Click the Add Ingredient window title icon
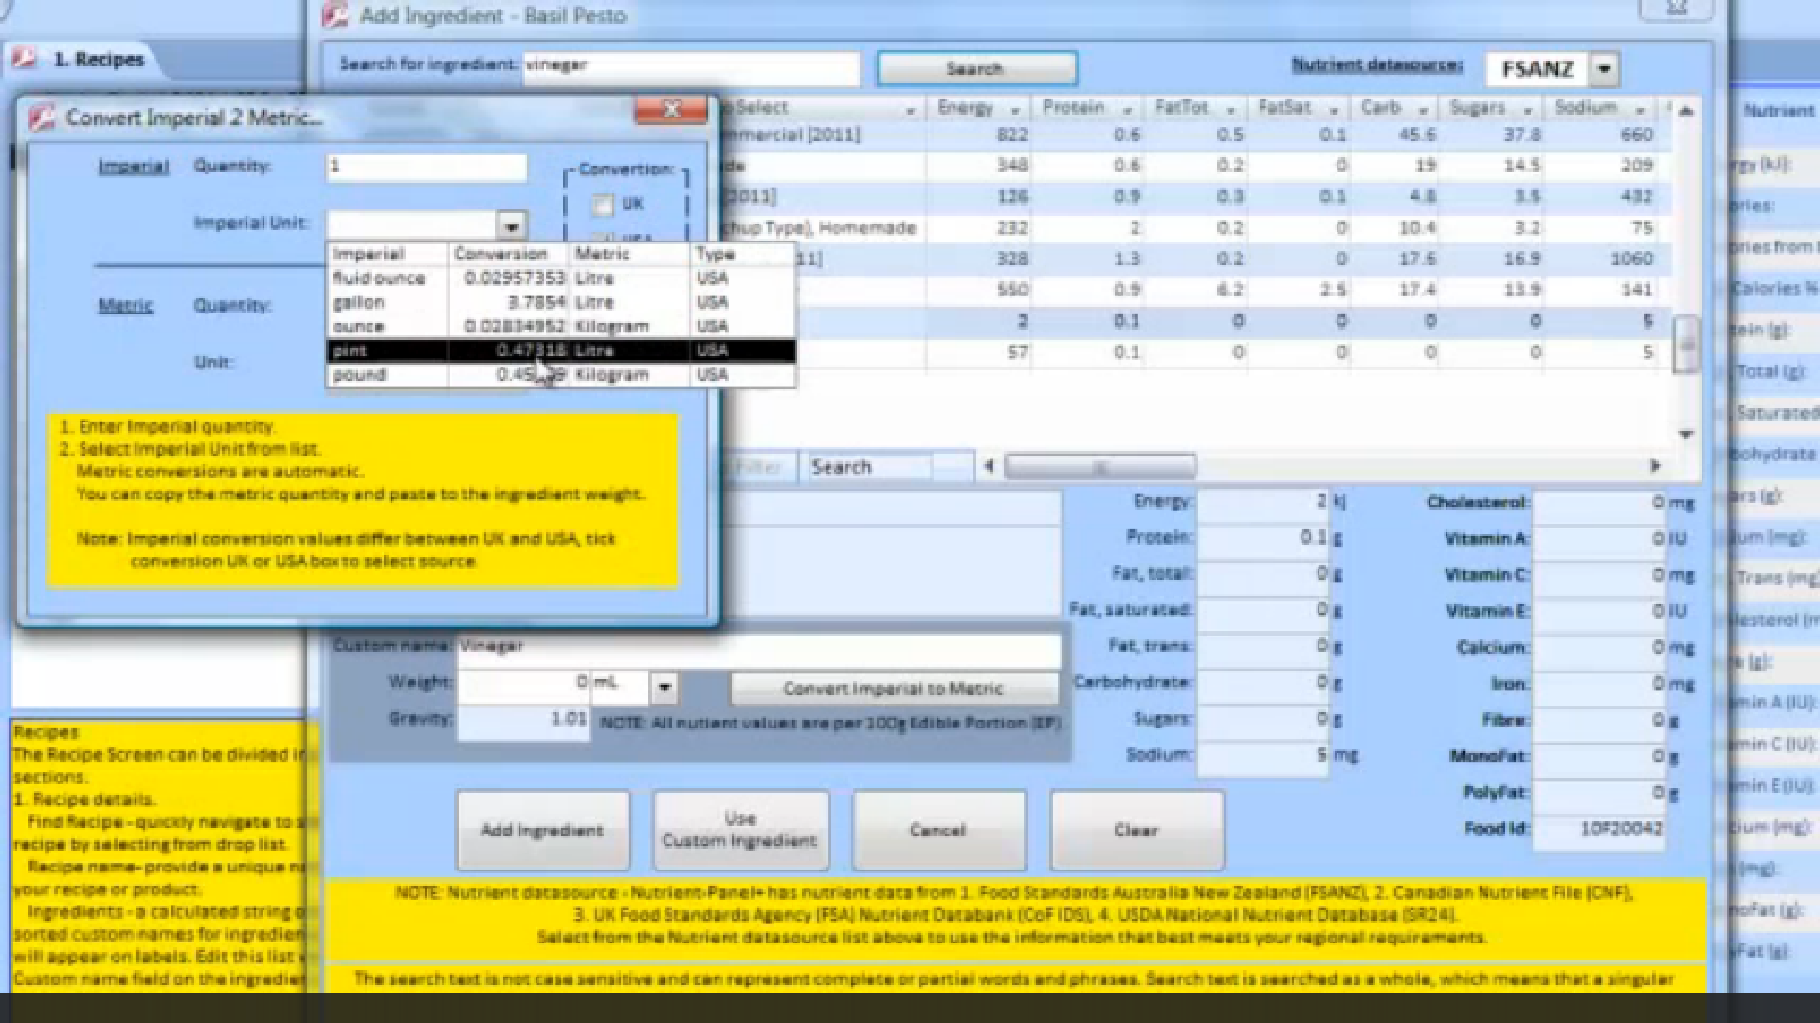Image resolution: width=1820 pixels, height=1023 pixels. (x=337, y=15)
